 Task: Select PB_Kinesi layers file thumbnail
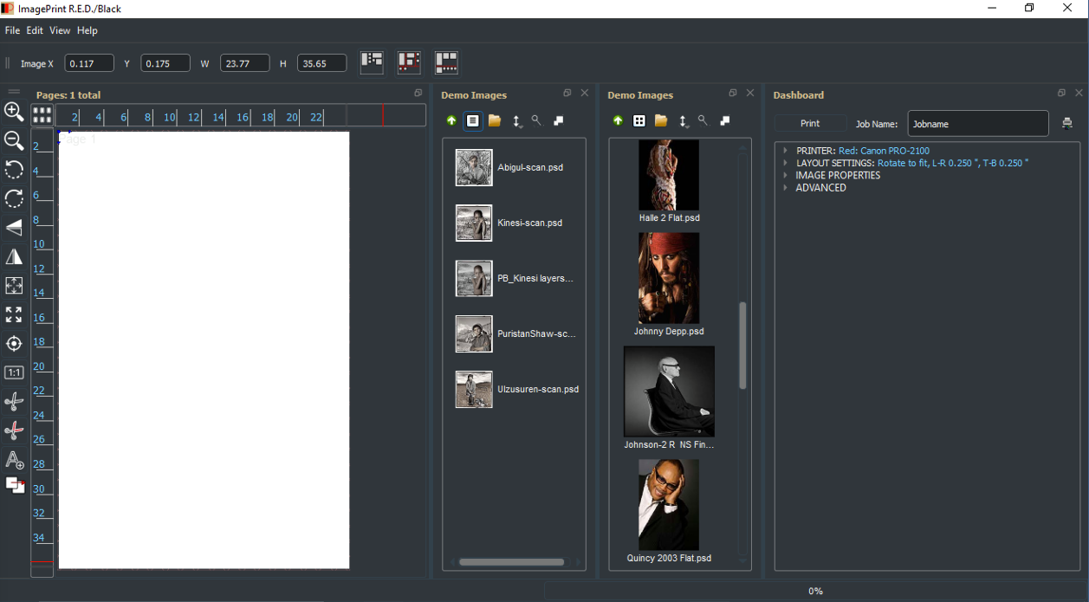click(x=474, y=278)
